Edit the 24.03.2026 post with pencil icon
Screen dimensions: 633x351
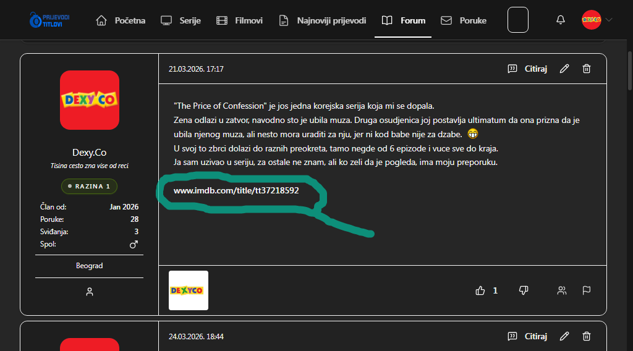pyautogui.click(x=564, y=336)
